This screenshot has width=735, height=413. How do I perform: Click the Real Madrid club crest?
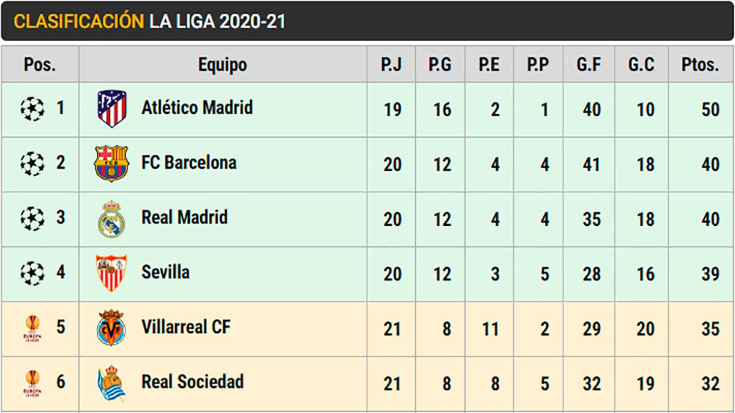pos(111,218)
